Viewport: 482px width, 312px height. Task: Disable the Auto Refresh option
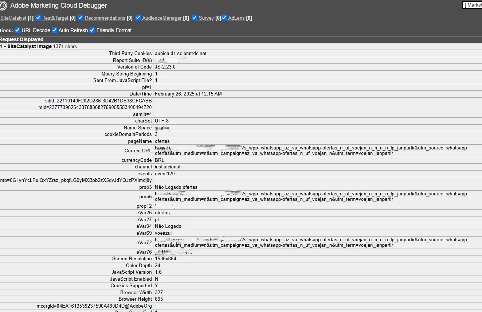[x=54, y=30]
